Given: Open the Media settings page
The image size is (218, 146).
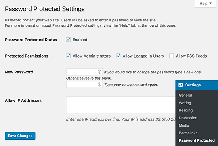Looking at the screenshot, I should click(x=184, y=125).
